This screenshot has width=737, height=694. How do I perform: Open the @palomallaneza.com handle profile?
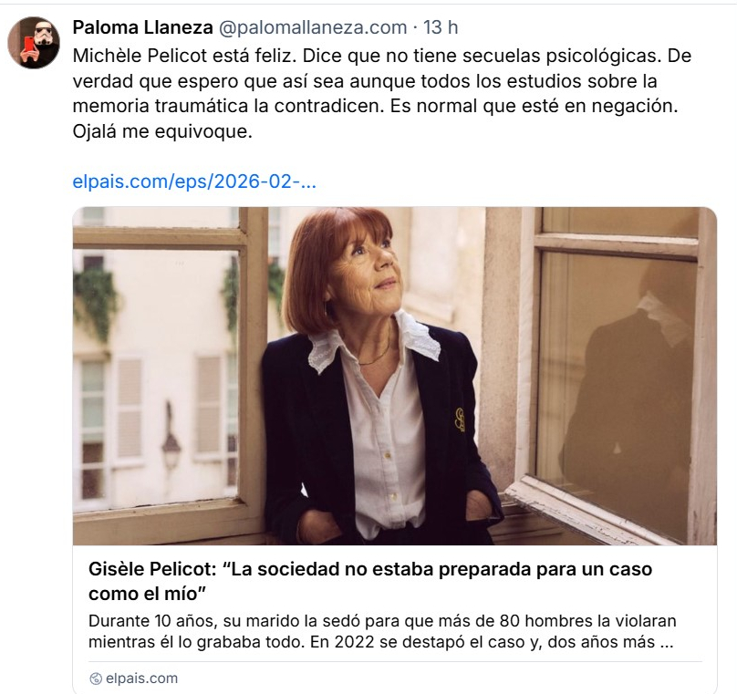(x=313, y=27)
